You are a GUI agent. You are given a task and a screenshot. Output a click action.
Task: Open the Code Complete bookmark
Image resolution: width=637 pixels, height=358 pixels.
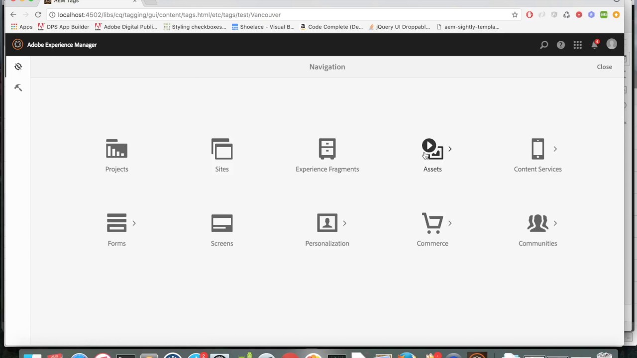[331, 27]
